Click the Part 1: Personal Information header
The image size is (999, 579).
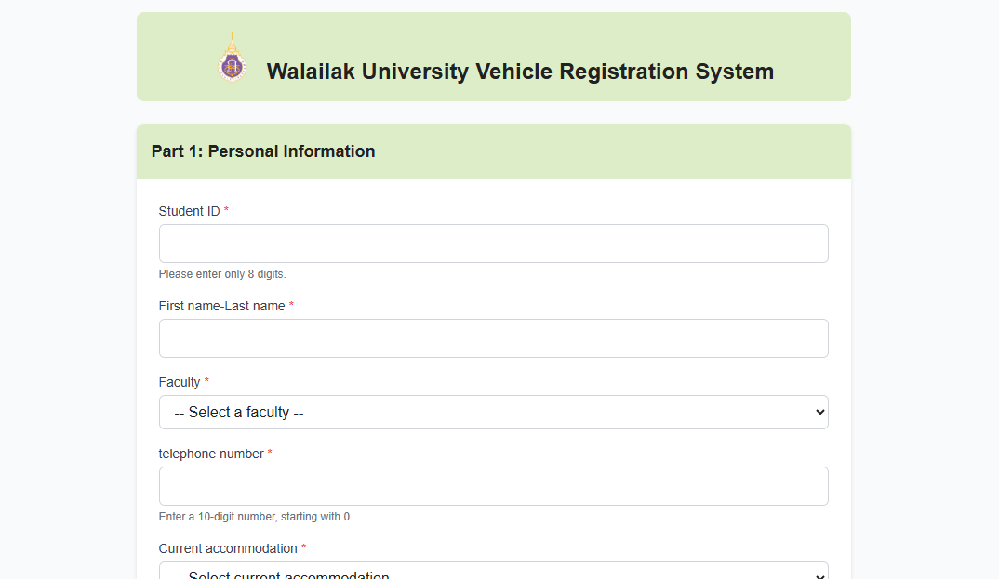[x=263, y=151]
